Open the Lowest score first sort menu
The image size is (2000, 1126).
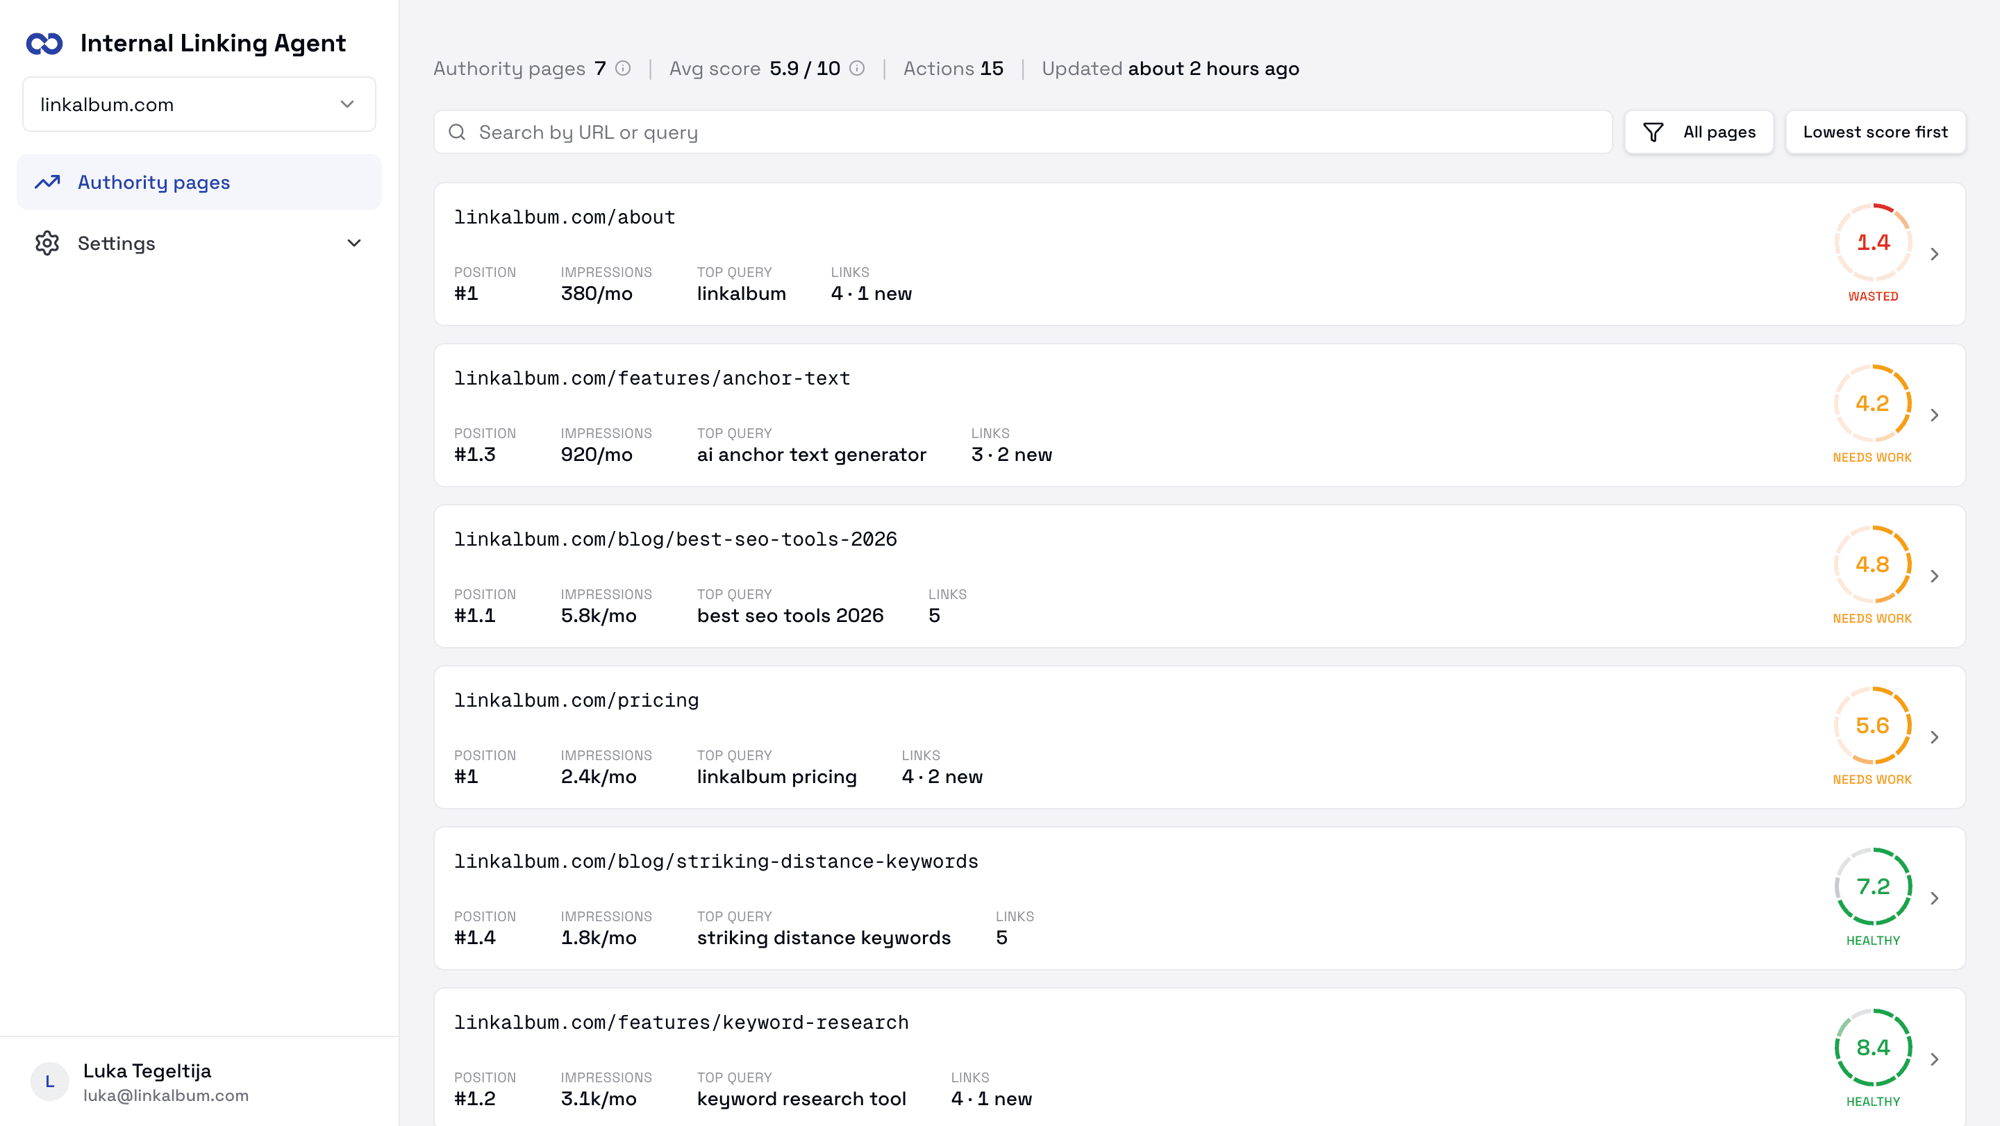pos(1875,132)
